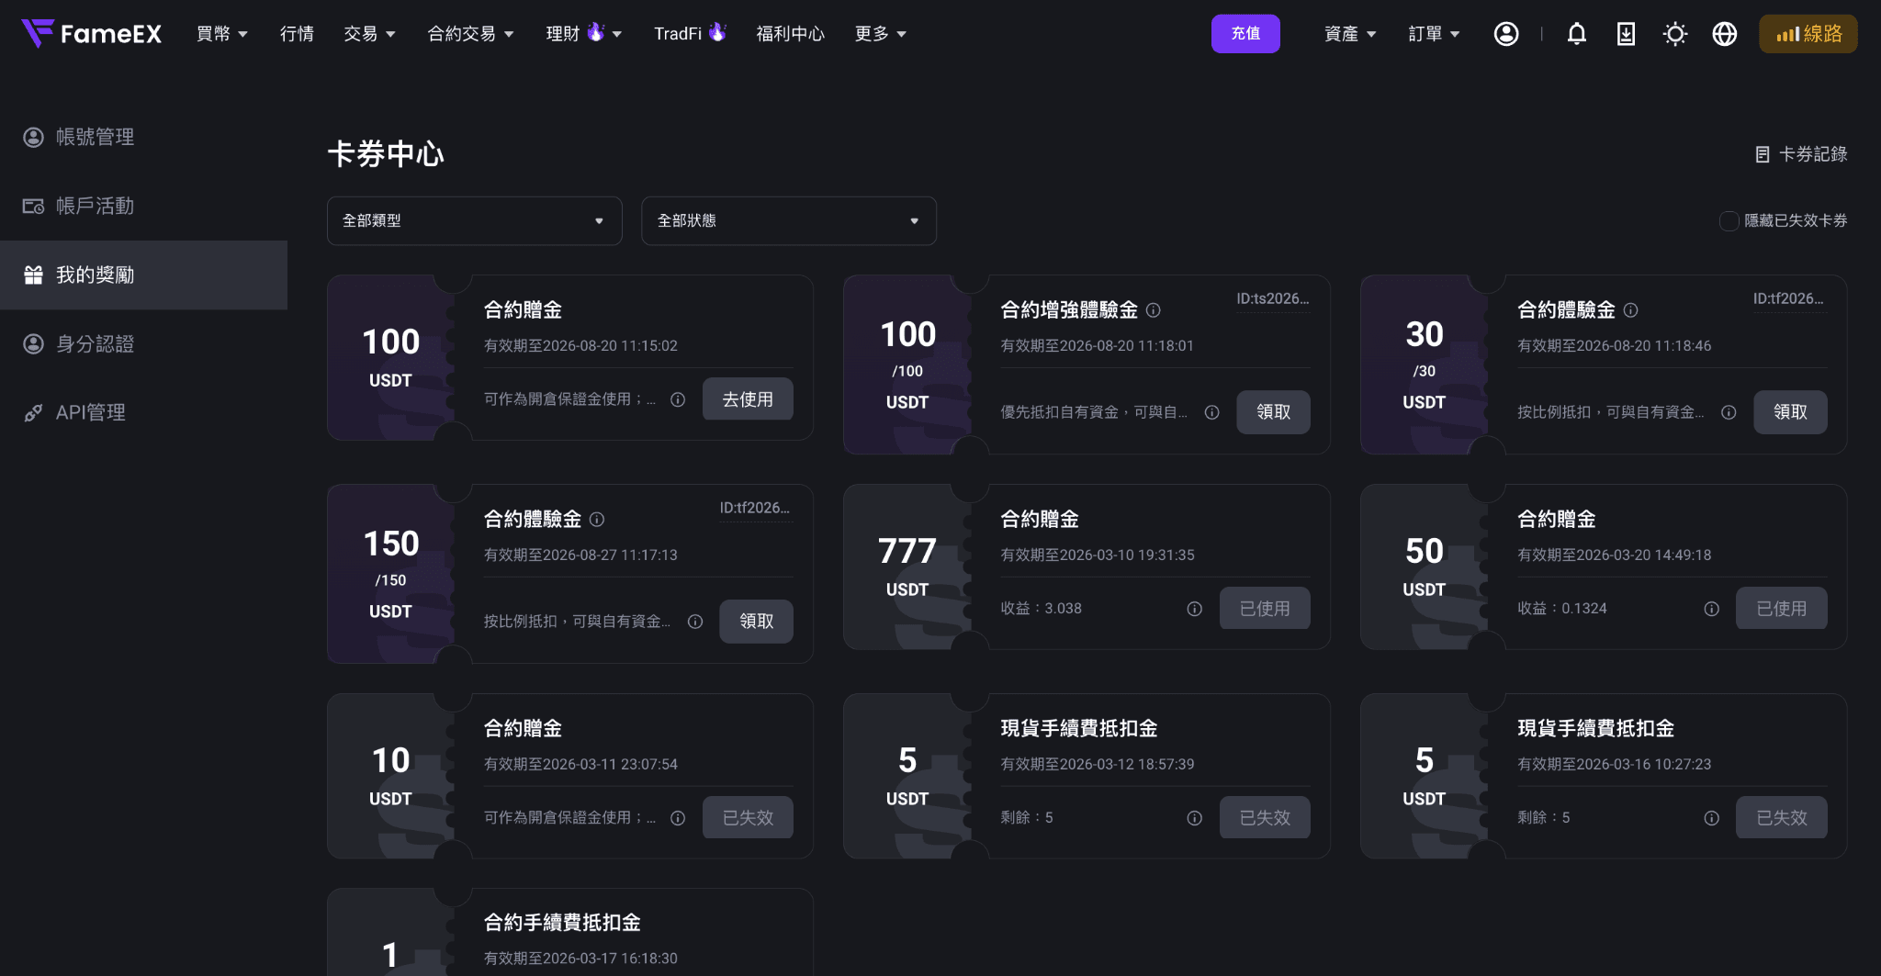This screenshot has width=1881, height=976.
Task: Expand the 訂單 dropdown
Action: click(x=1435, y=34)
